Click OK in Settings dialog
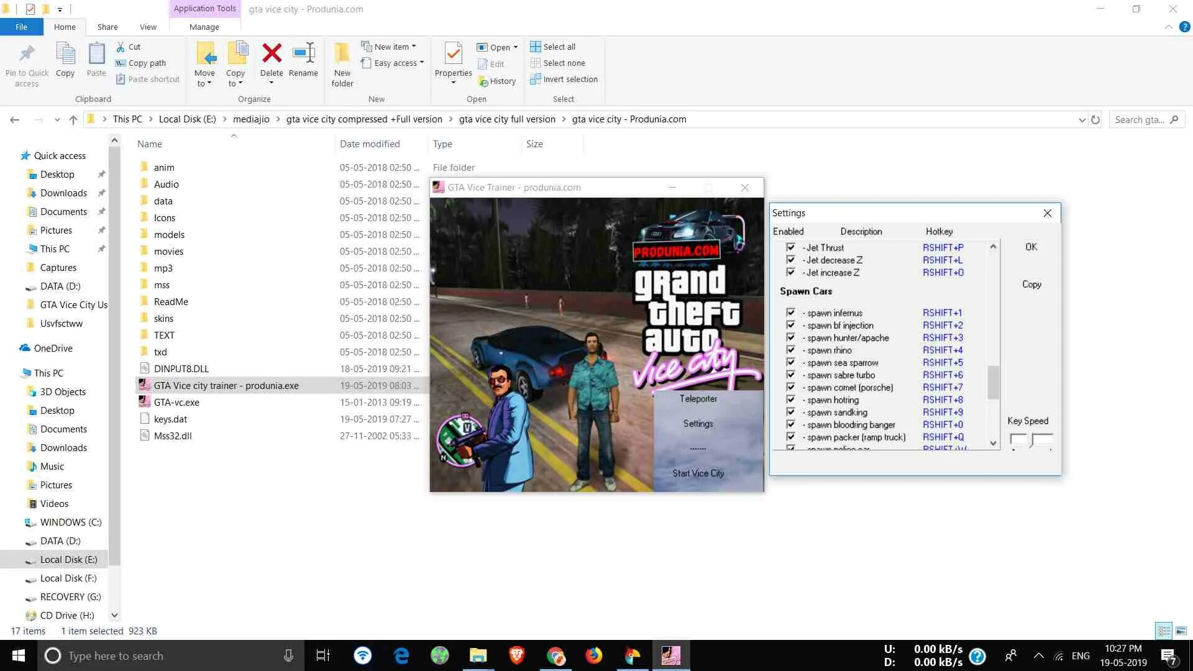Image resolution: width=1193 pixels, height=671 pixels. point(1031,247)
